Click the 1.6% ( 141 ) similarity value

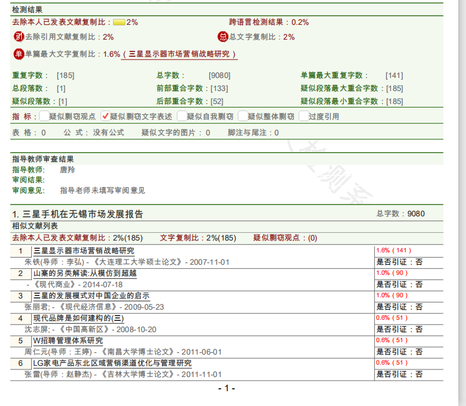coord(393,251)
